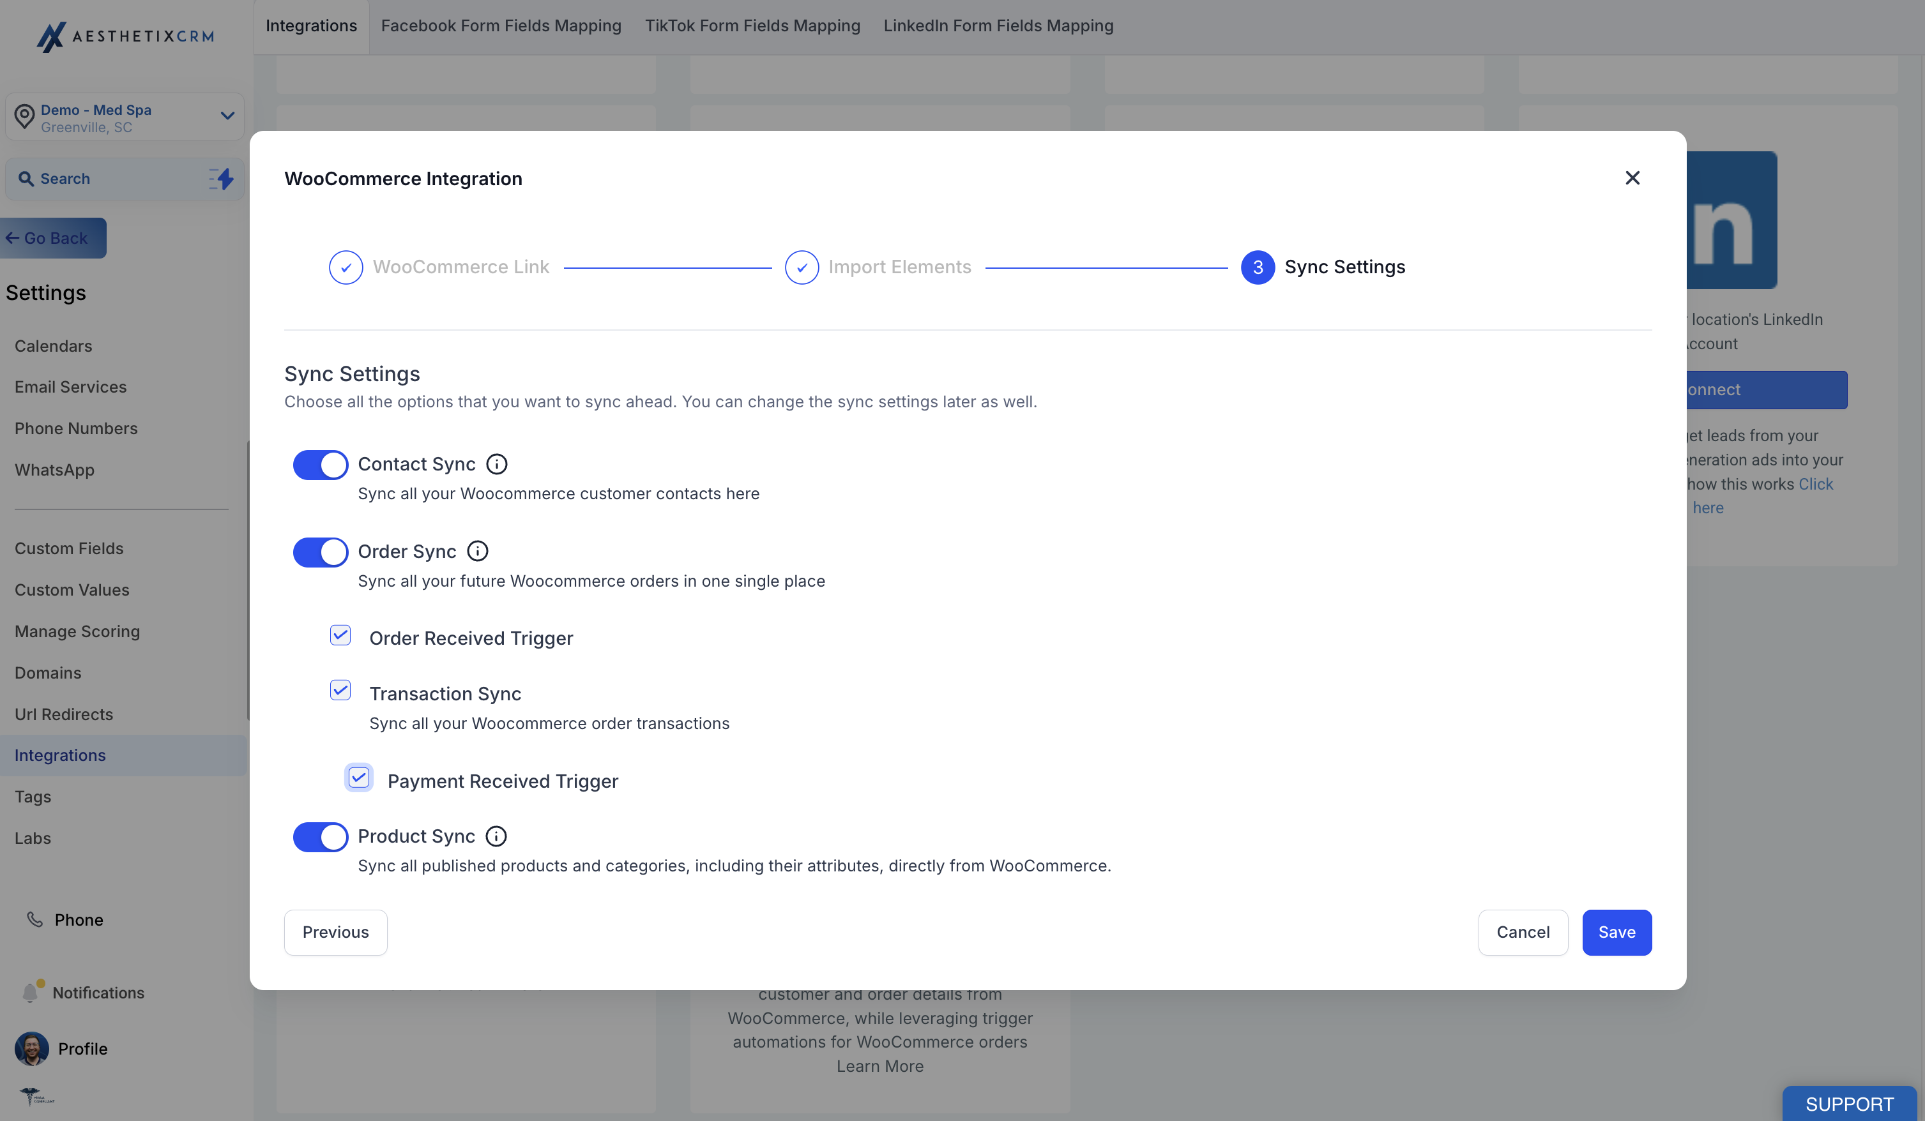Click the sidebar scrollbar
The height and width of the screenshot is (1121, 1925).
point(248,580)
